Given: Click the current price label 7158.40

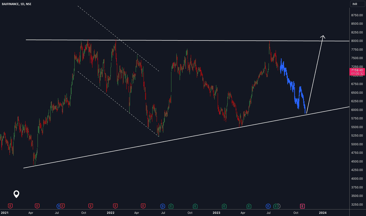Looking at the screenshot, I should tap(357, 70).
